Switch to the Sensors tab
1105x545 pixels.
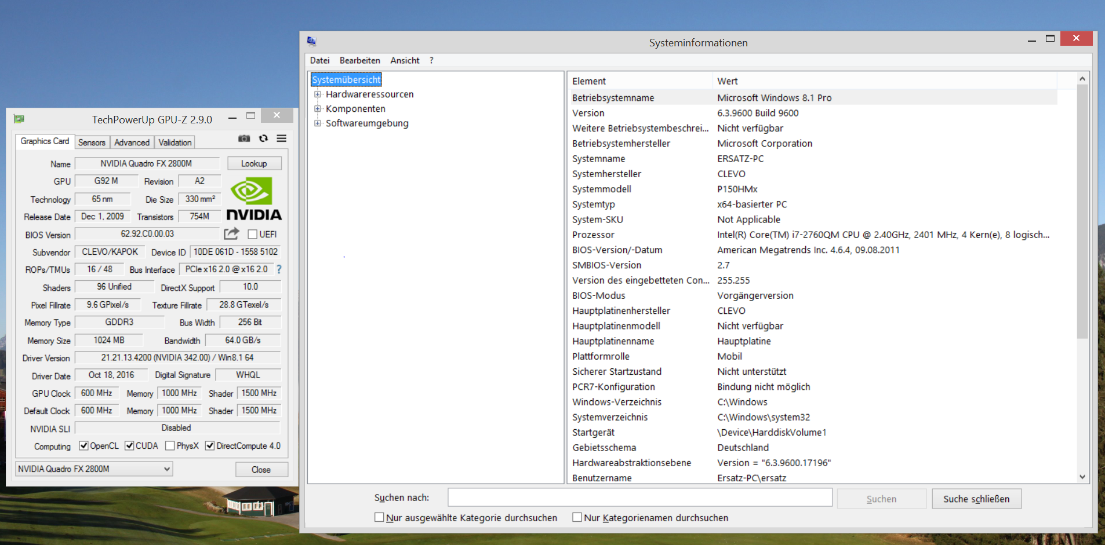click(x=92, y=142)
